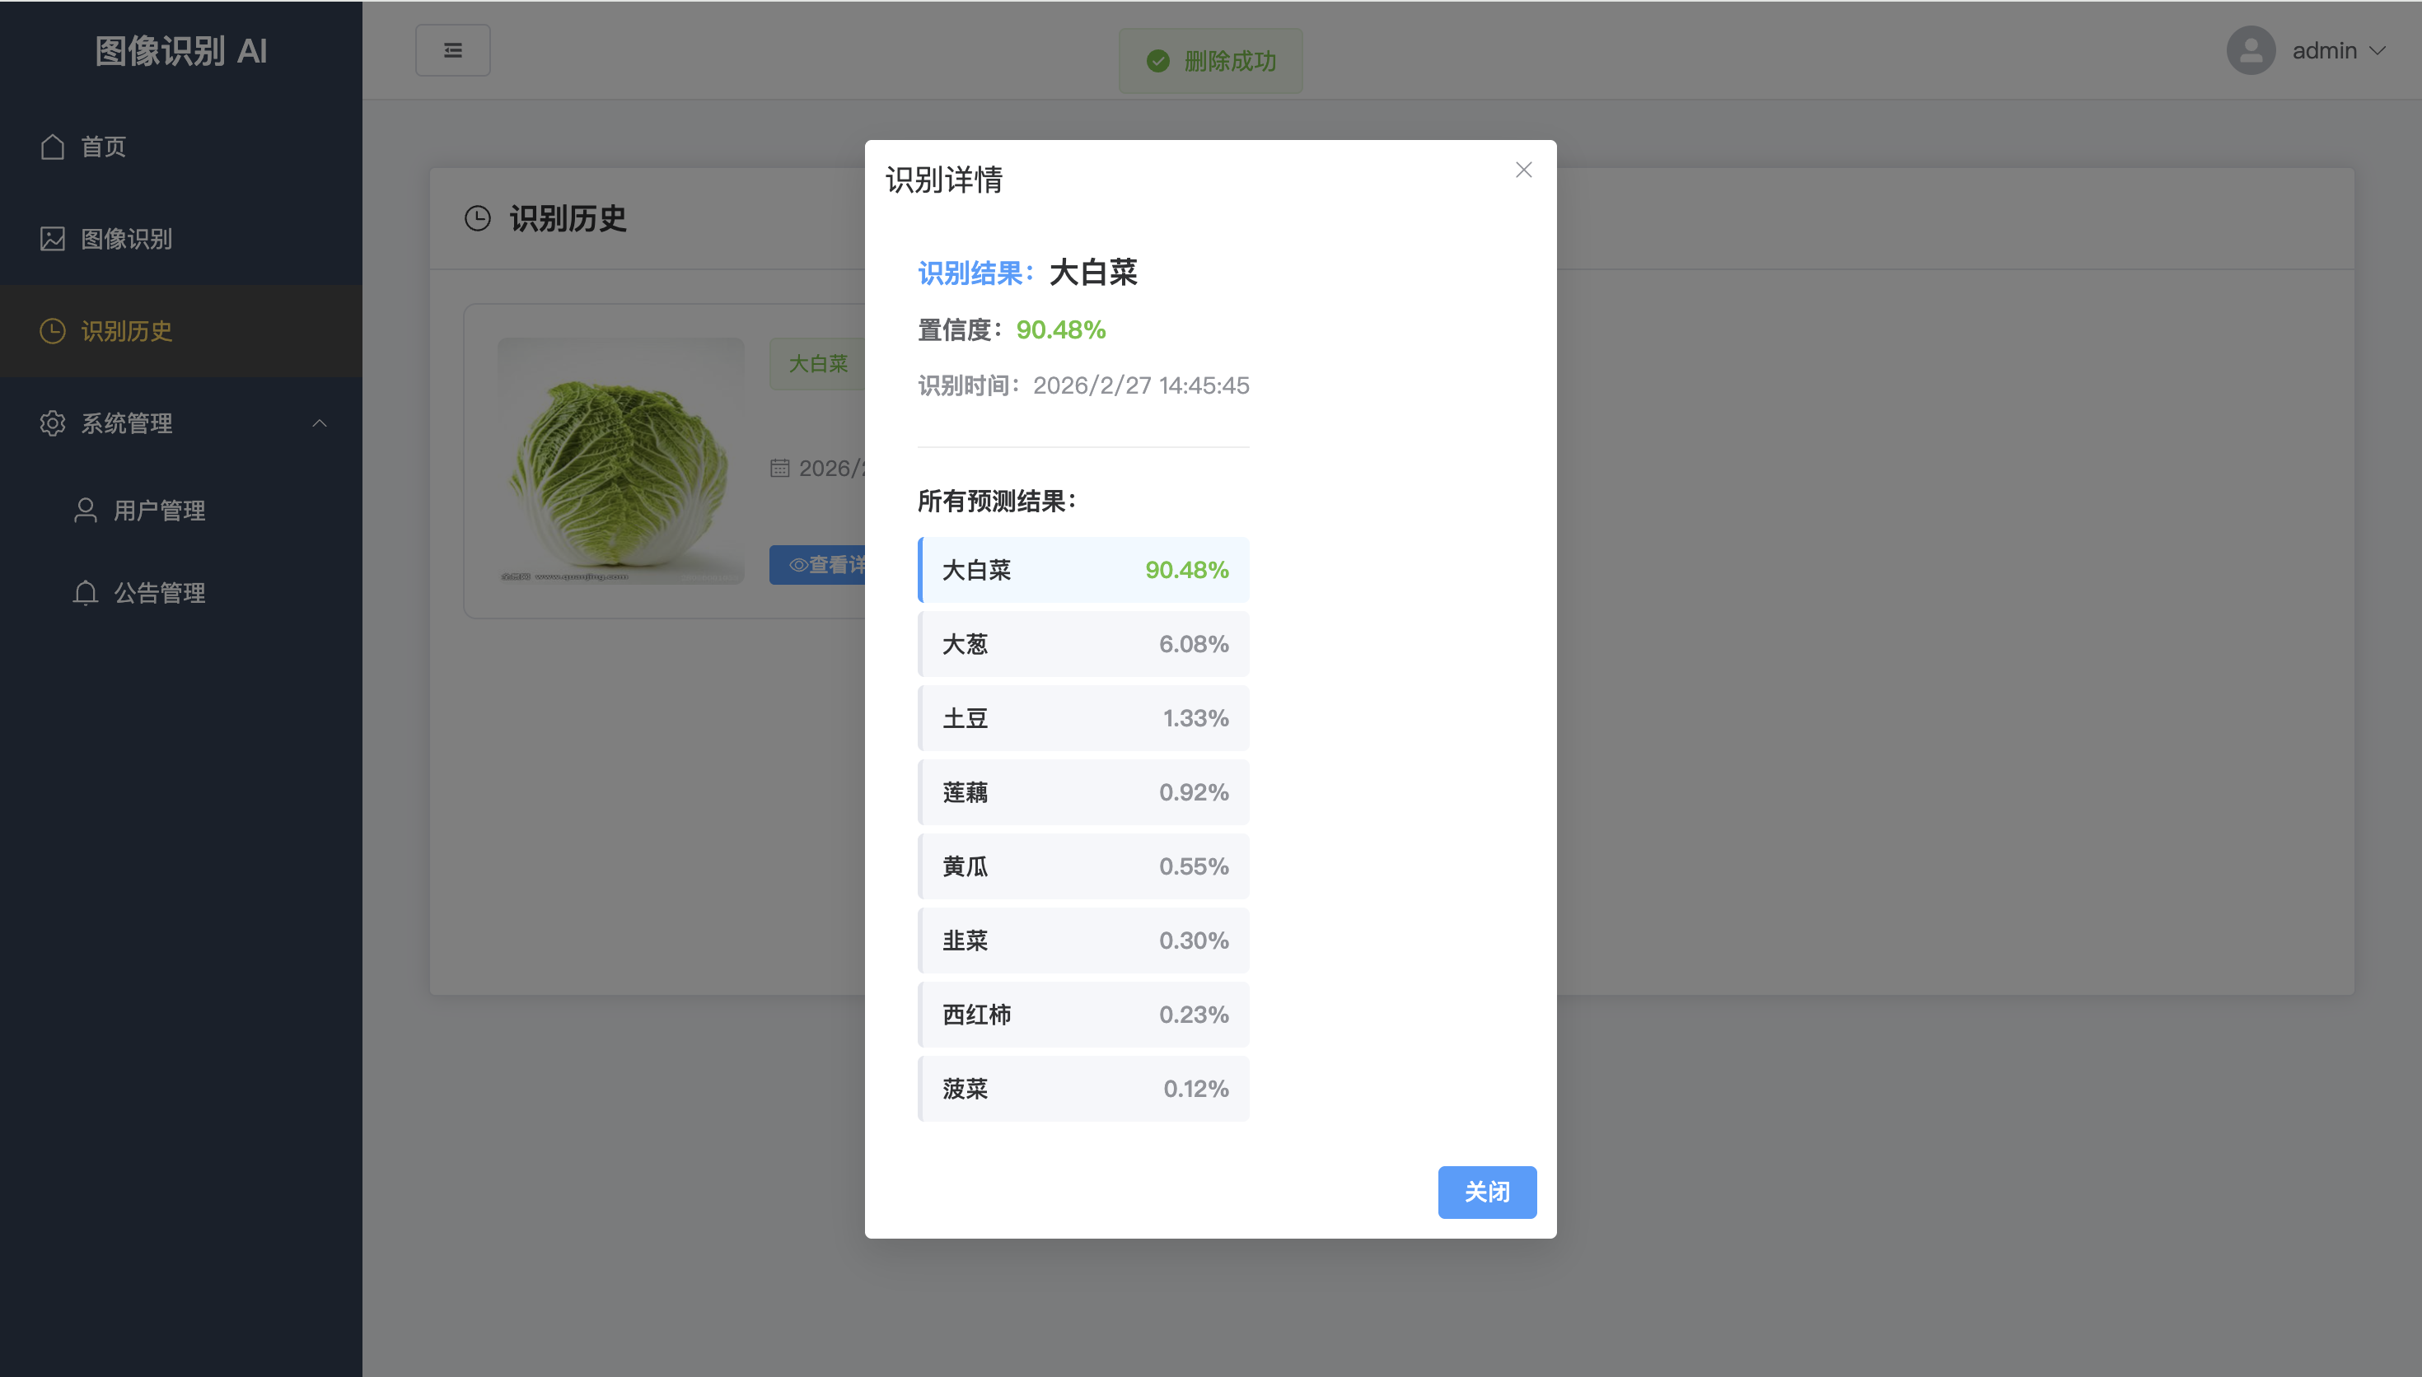Select the 大葱 6.08% prediction row
Image resolution: width=2422 pixels, height=1377 pixels.
click(1084, 644)
